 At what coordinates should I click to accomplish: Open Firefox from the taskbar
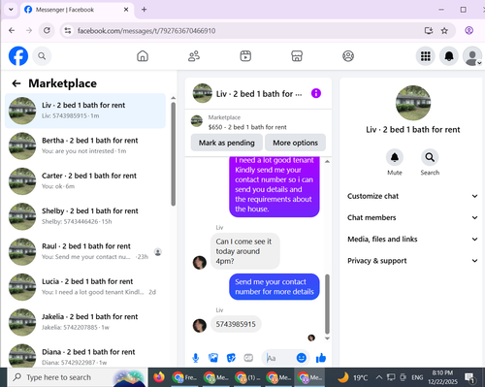[x=159, y=377]
